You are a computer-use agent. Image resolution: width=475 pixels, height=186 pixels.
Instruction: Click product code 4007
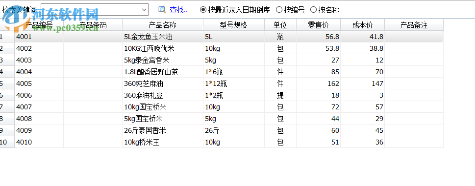[x=24, y=107]
